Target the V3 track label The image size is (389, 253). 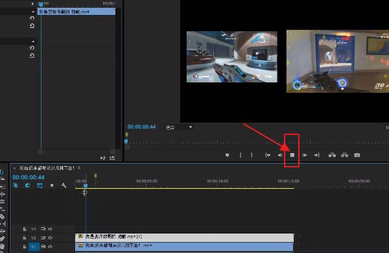pos(34,229)
